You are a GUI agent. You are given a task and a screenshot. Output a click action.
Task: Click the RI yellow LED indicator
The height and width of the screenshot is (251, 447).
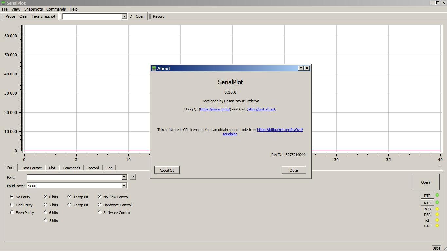[437, 220]
